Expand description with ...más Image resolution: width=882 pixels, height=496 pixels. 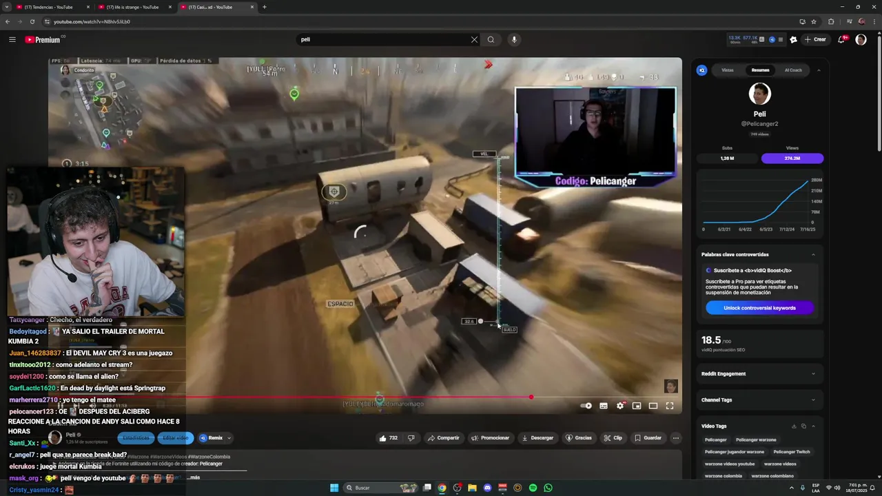tap(194, 477)
